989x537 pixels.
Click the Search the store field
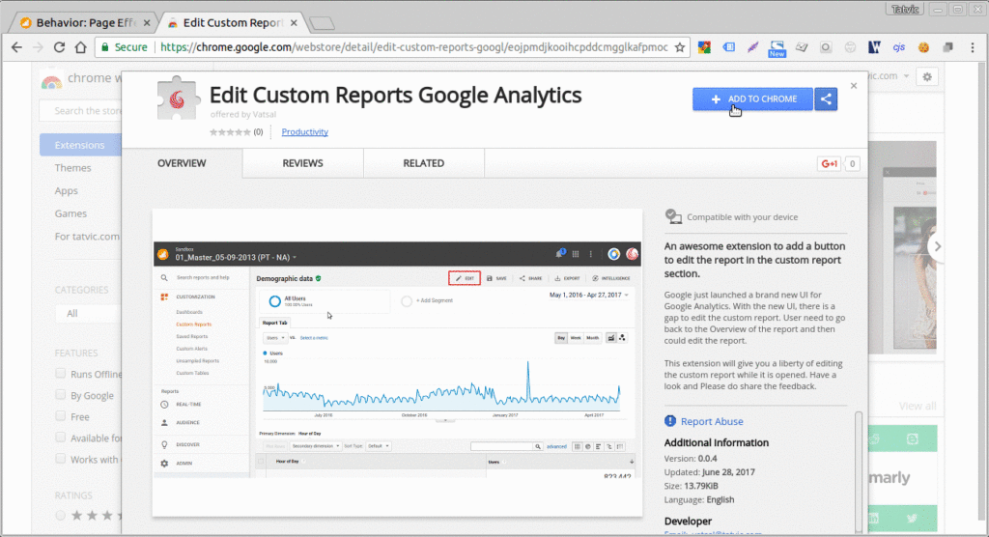point(81,110)
